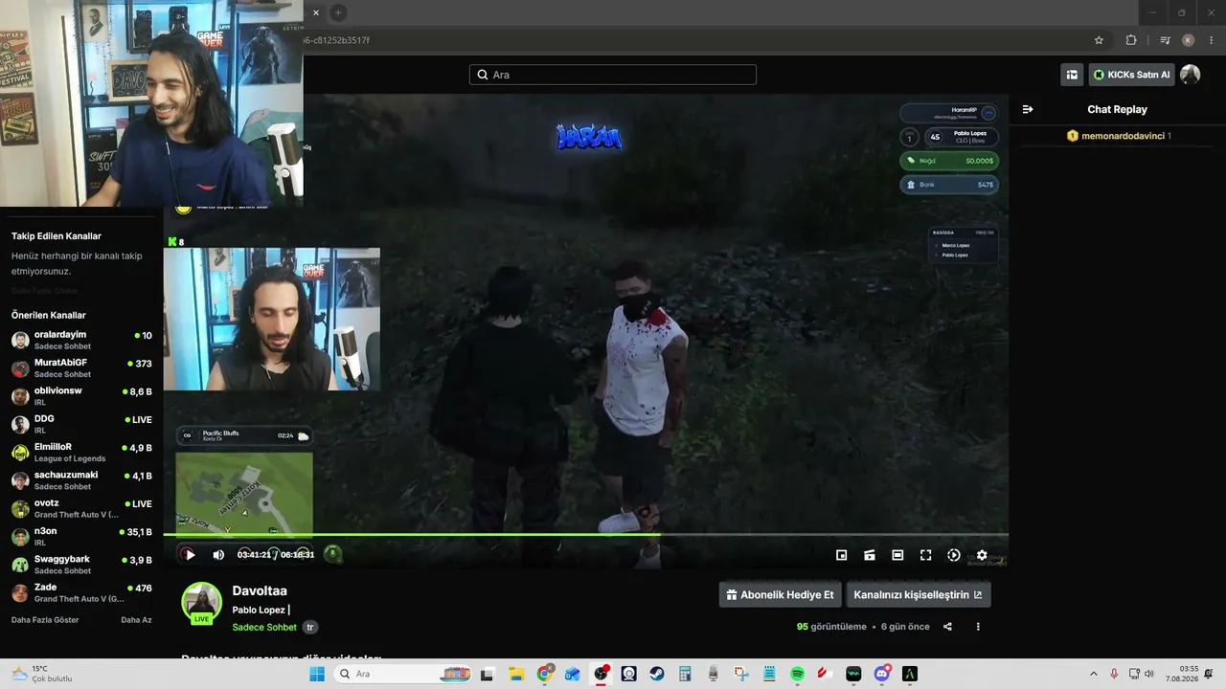
Task: Open video player settings gear
Action: [x=982, y=555]
